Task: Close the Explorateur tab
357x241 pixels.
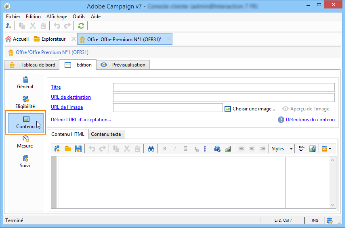Action: 73,39
